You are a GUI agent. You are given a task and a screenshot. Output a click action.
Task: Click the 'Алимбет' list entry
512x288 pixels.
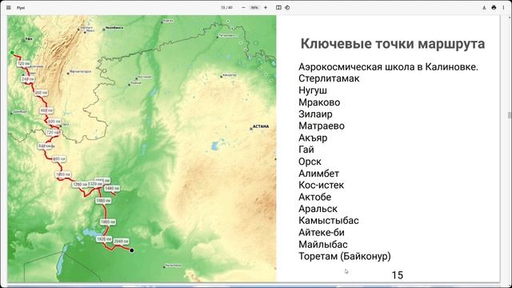318,174
